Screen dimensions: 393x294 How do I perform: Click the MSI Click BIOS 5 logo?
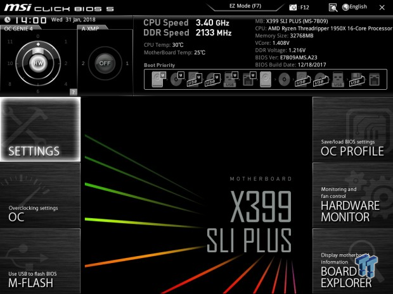(x=59, y=8)
